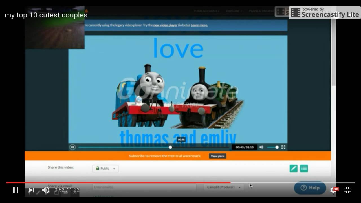The height and width of the screenshot is (203, 361).
Task: Mute the GoAnimate player speaker icon
Action: 261,147
